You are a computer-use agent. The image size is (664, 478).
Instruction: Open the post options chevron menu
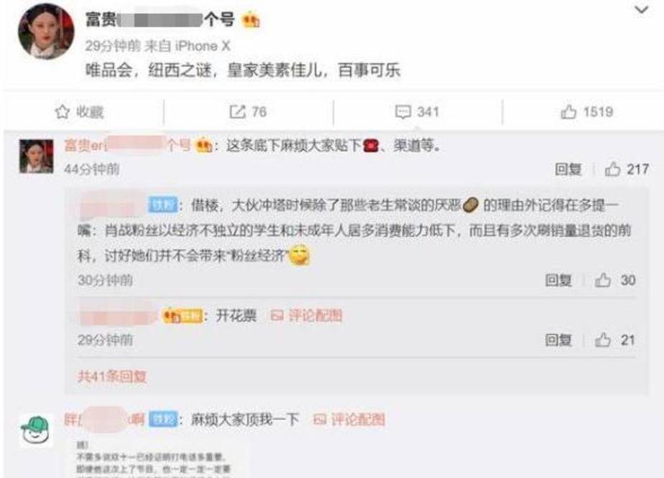[642, 10]
